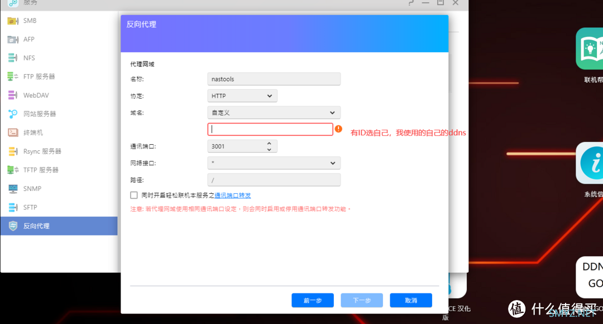
Task: Increase the 通讯端口 value with stepper
Action: pos(269,143)
